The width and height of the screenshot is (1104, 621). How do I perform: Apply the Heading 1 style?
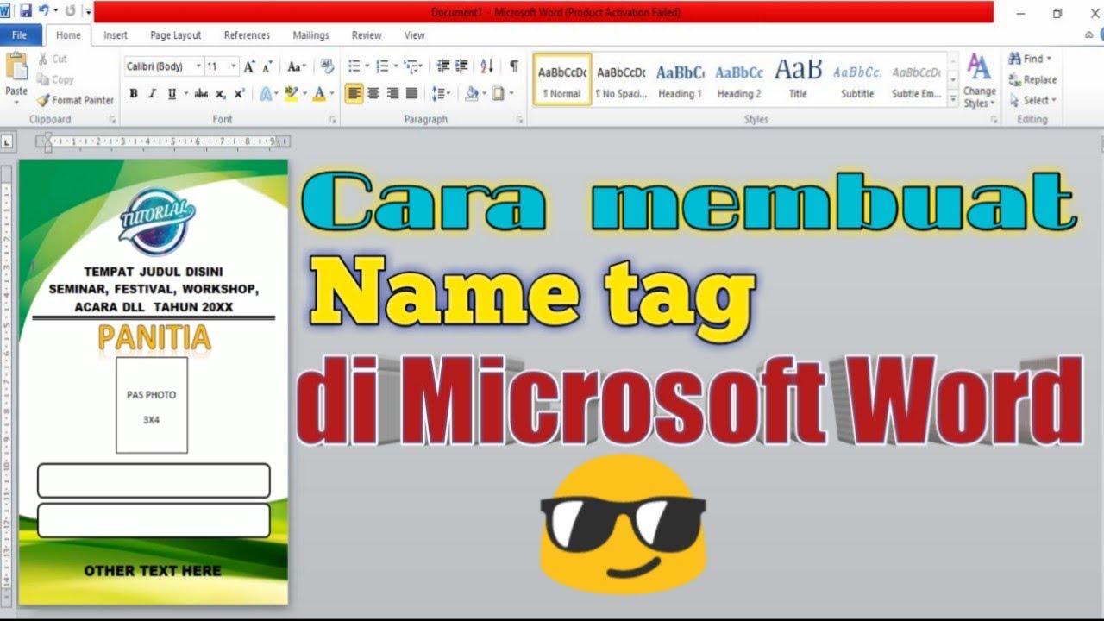680,79
